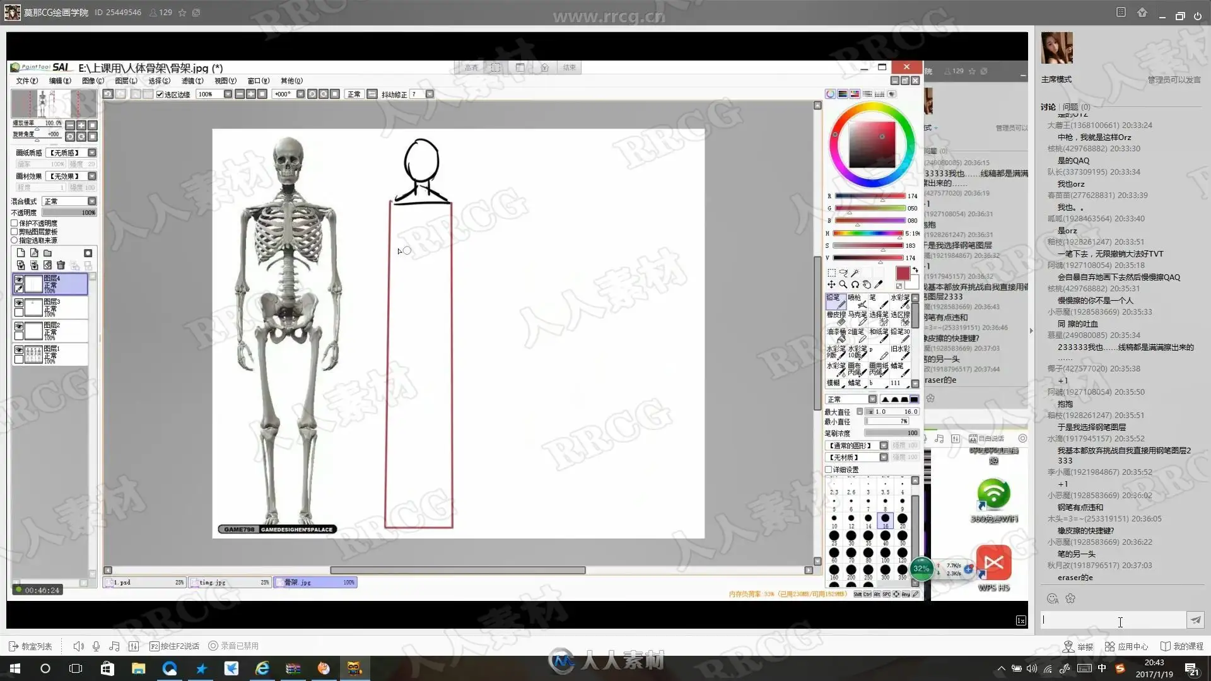This screenshot has height=681, width=1211.
Task: Click 举报 report link
Action: pyautogui.click(x=1078, y=646)
